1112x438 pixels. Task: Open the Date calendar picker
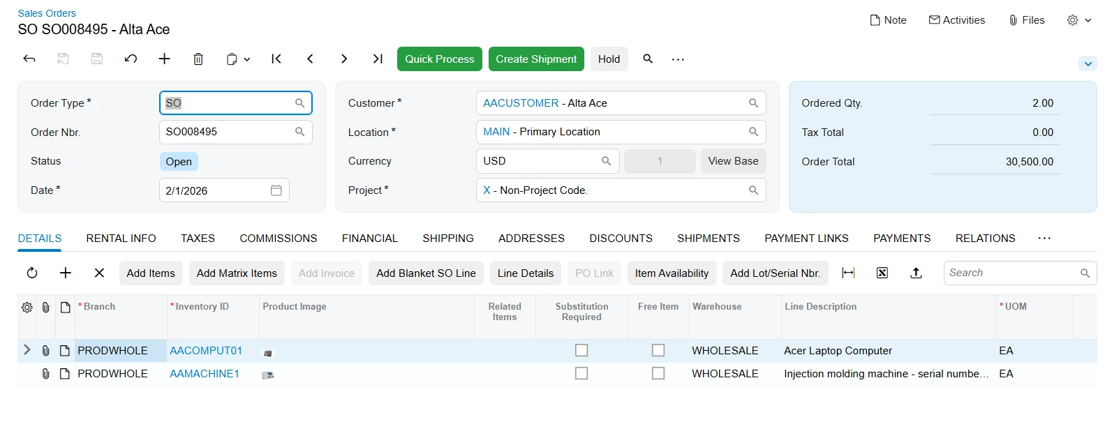tap(276, 190)
